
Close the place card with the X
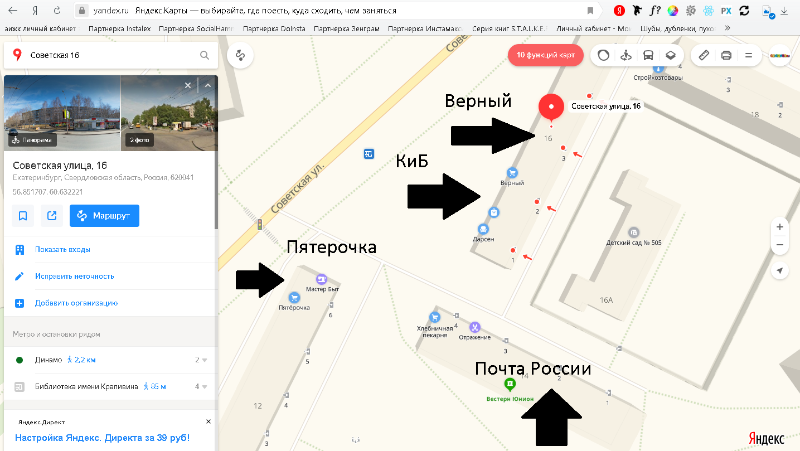click(x=188, y=85)
